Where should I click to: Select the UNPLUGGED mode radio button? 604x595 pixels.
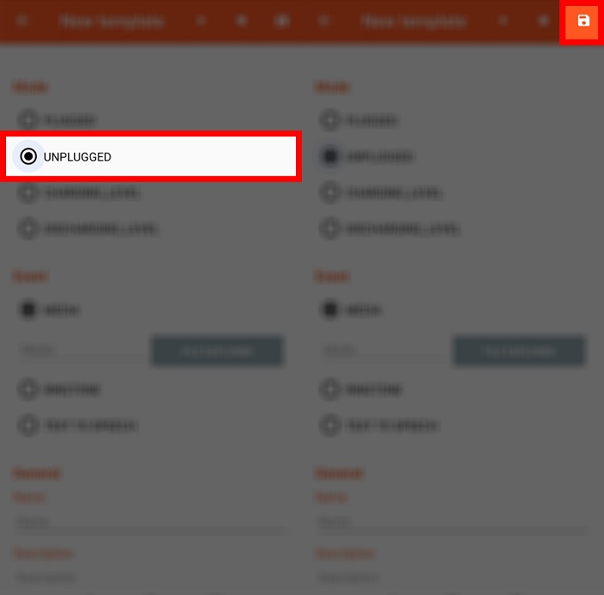coord(28,156)
